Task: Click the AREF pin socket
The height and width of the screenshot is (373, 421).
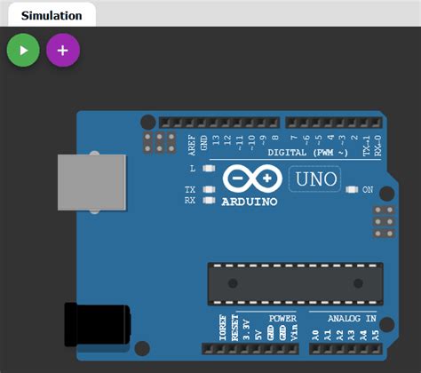Action: 190,123
